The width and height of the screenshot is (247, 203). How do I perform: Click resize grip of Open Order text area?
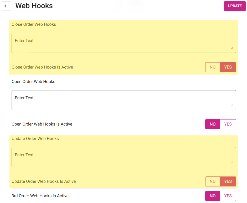[x=232, y=105]
